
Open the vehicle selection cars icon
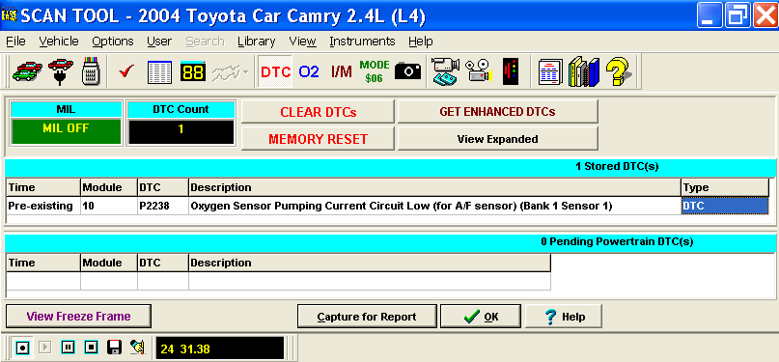coord(27,71)
